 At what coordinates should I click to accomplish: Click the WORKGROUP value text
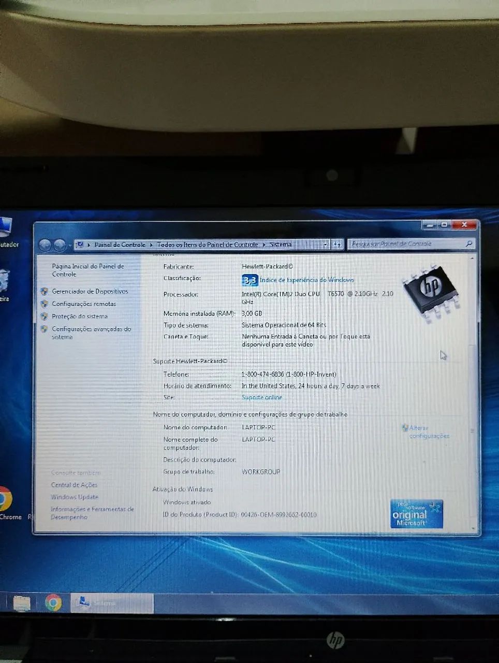point(261,472)
